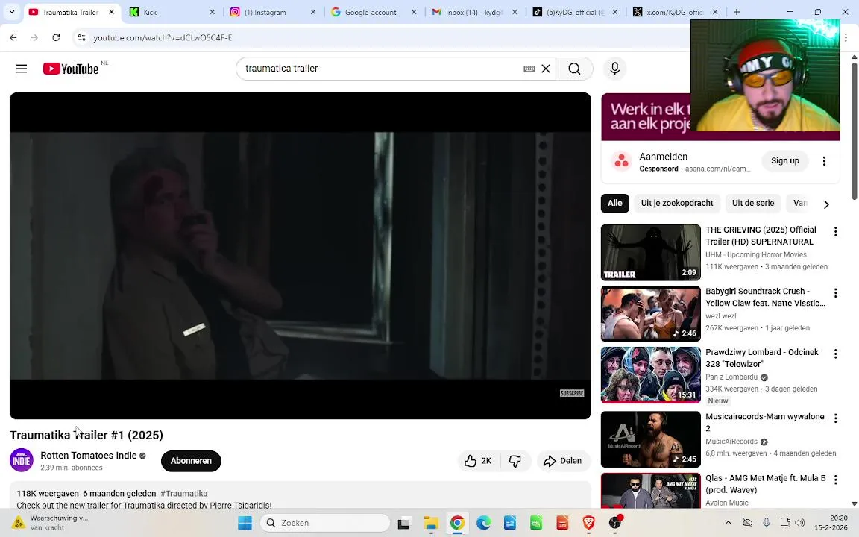Open the on-screen keyboard icon in search box
This screenshot has width=859, height=537.
point(529,69)
